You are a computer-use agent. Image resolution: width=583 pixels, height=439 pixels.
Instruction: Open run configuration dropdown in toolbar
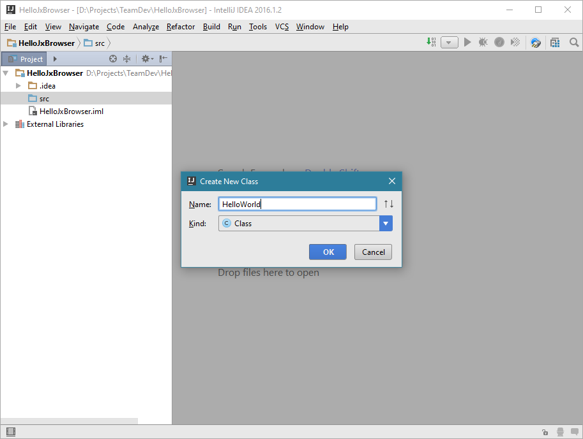click(449, 43)
